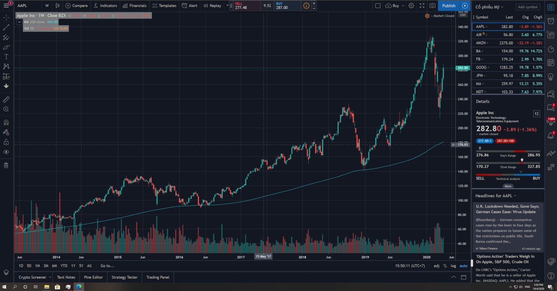Image resolution: width=557 pixels, height=291 pixels.
Task: Open the W interval selector
Action: 47,6
